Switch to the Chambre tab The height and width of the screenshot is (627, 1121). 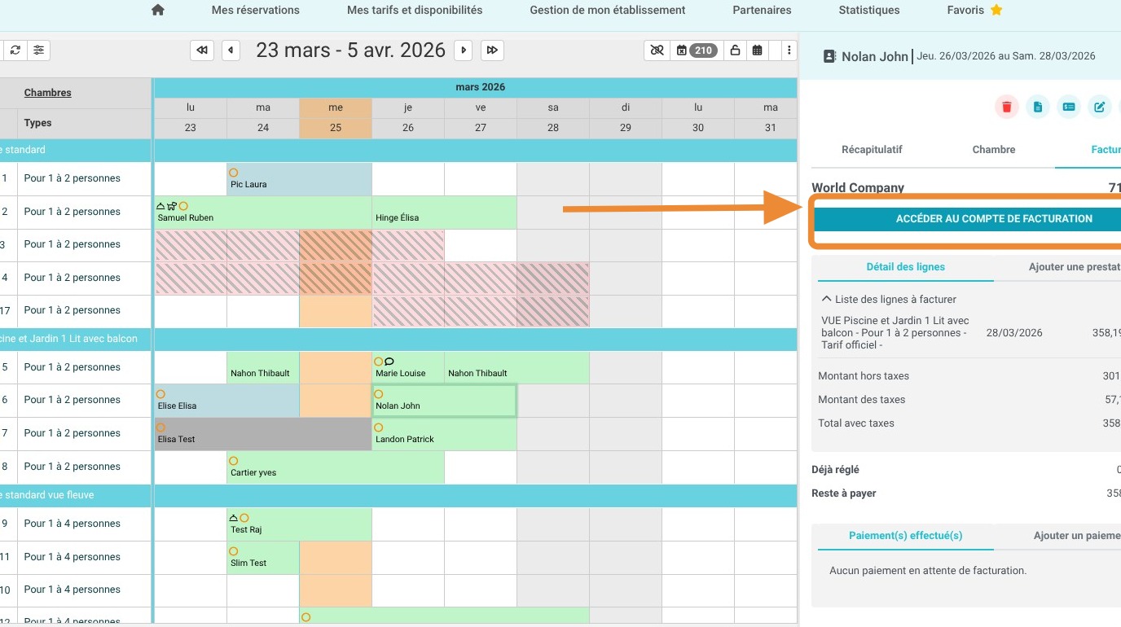(x=994, y=150)
